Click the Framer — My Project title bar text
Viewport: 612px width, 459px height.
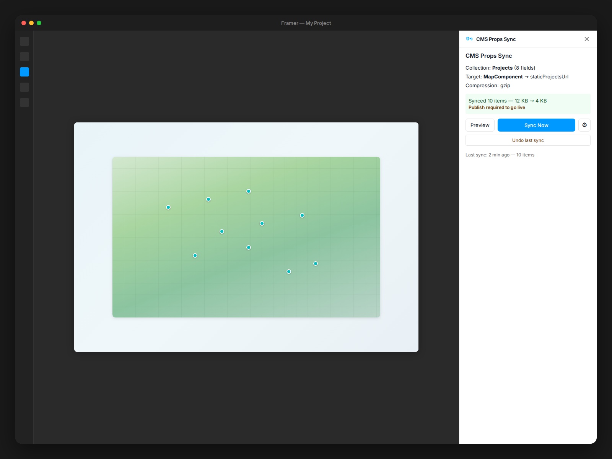coord(306,23)
